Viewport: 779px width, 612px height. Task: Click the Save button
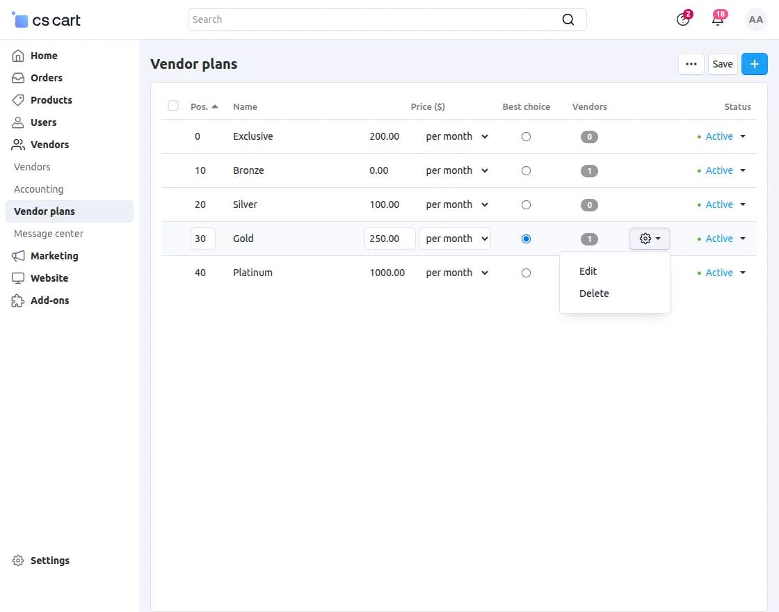tap(723, 64)
